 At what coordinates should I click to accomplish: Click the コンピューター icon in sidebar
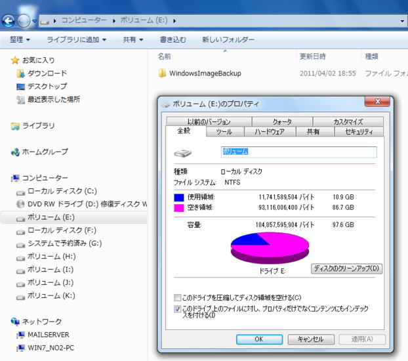pos(15,178)
